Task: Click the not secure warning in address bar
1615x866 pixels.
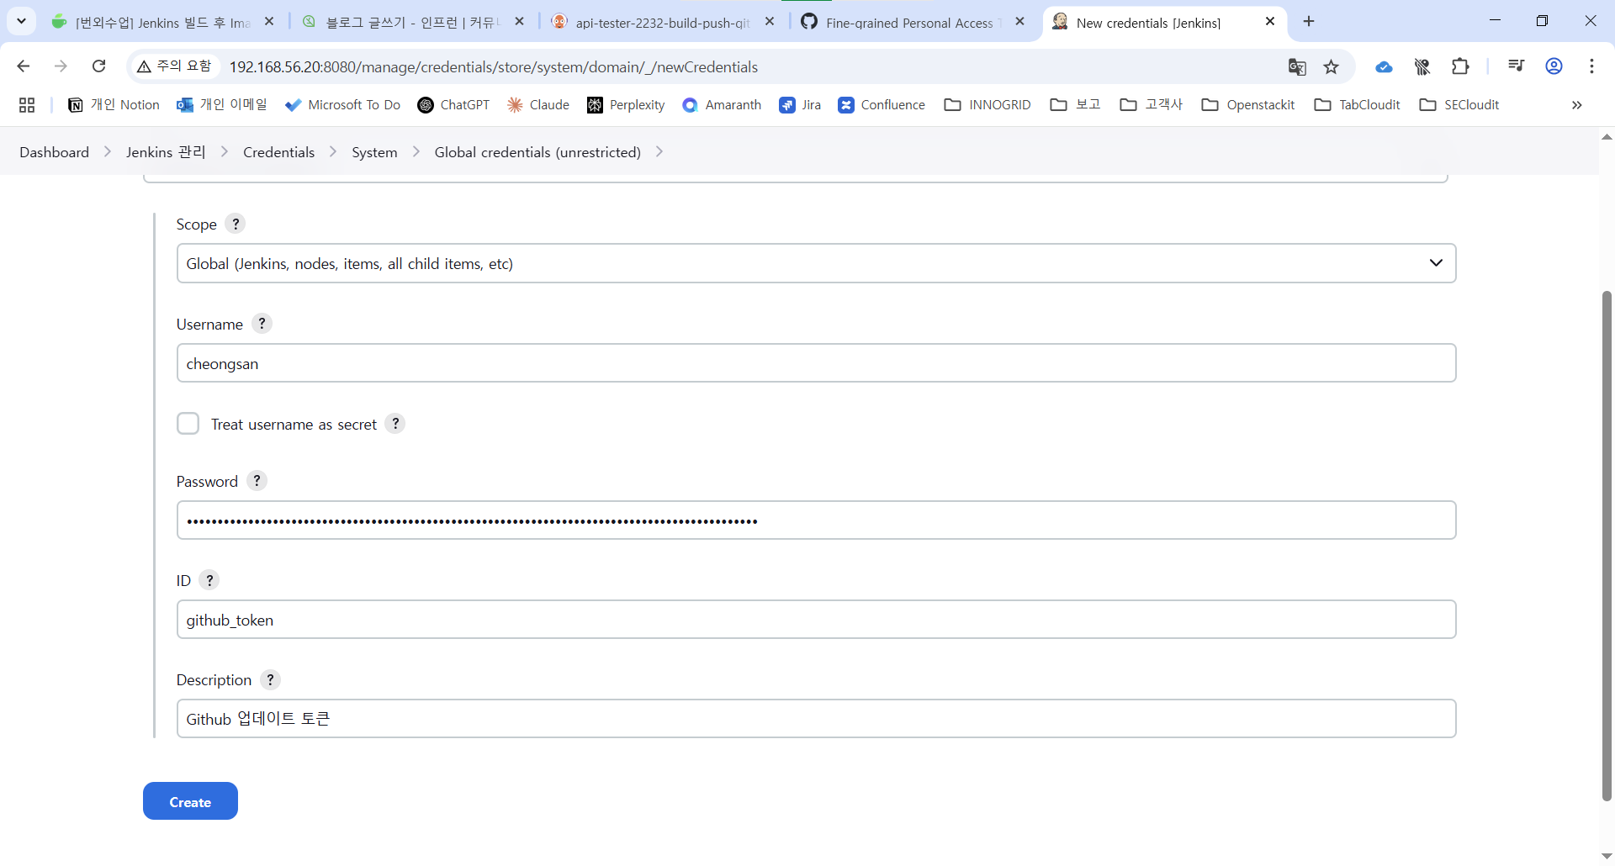Action: (x=175, y=66)
